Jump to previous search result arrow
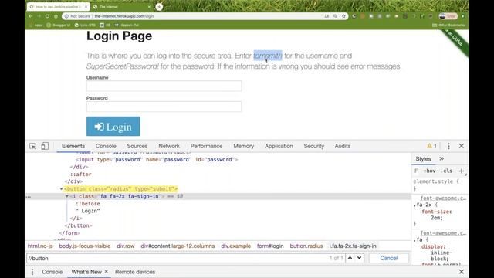The height and width of the screenshot is (278, 494). click(x=350, y=258)
